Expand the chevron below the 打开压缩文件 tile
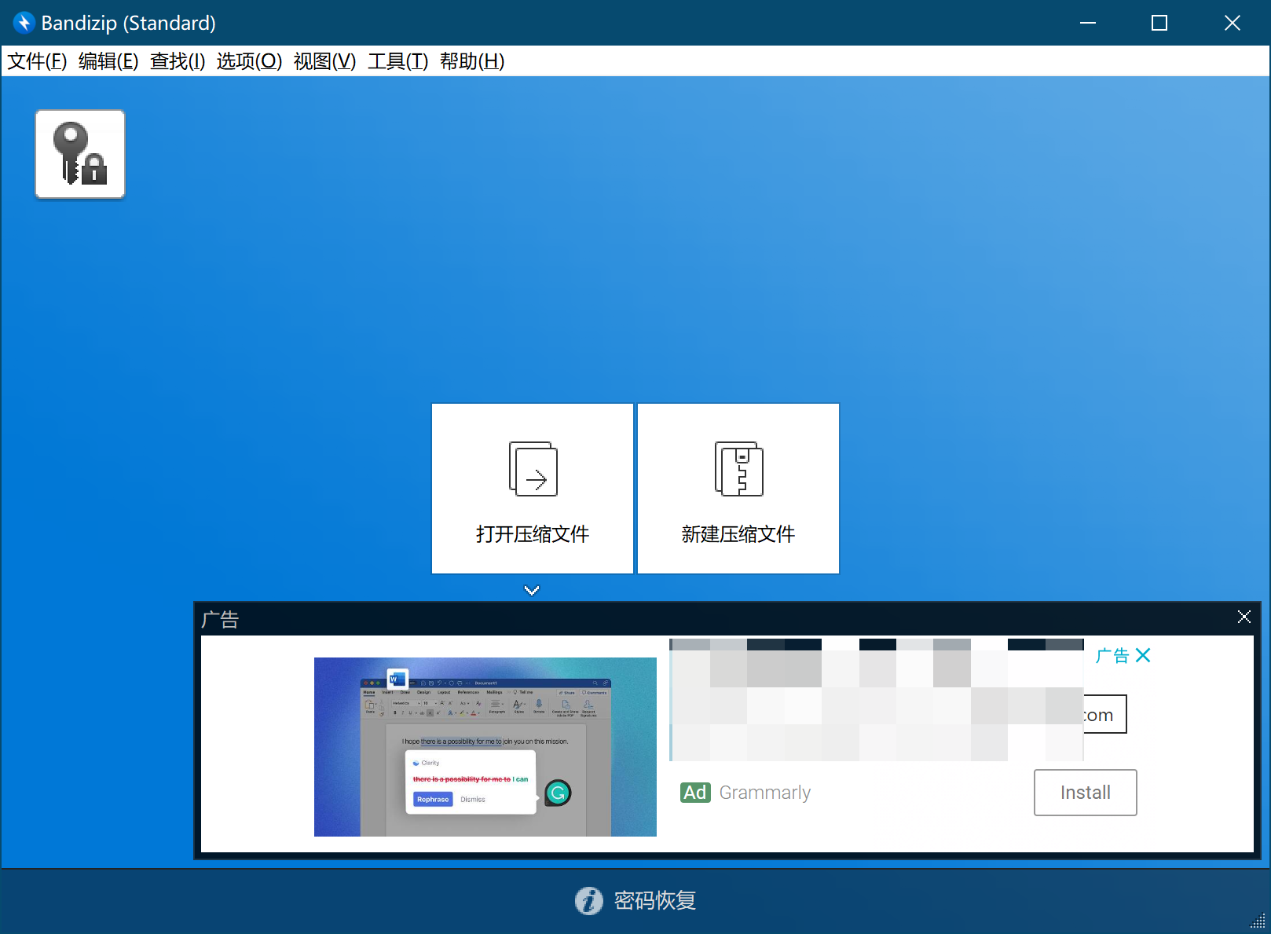 click(532, 590)
